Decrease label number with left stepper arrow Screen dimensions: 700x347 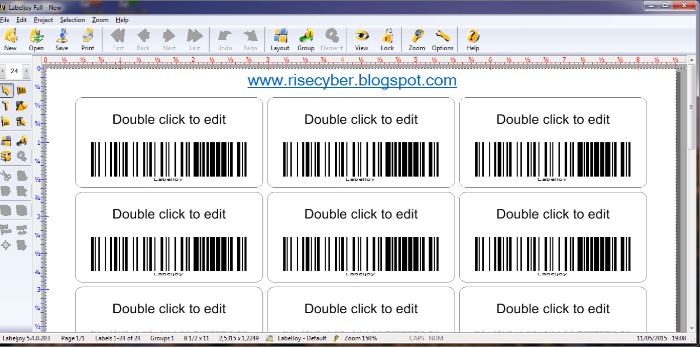3,71
